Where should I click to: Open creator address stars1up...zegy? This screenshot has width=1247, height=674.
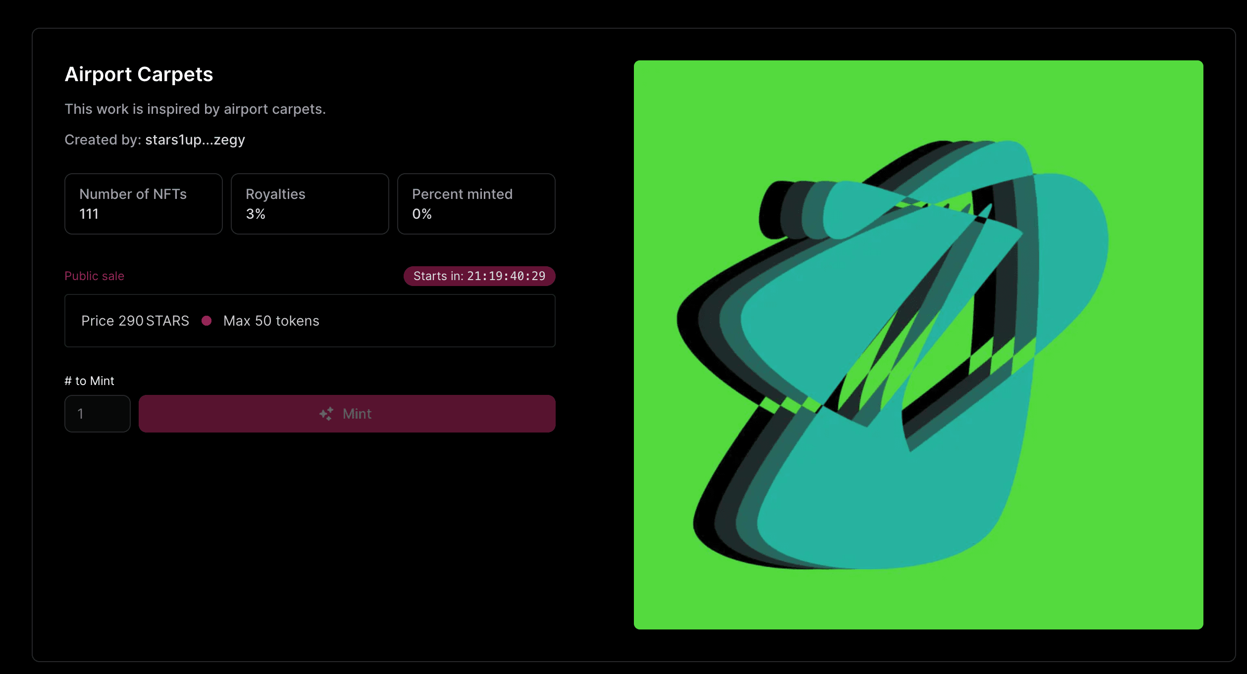[x=195, y=140]
